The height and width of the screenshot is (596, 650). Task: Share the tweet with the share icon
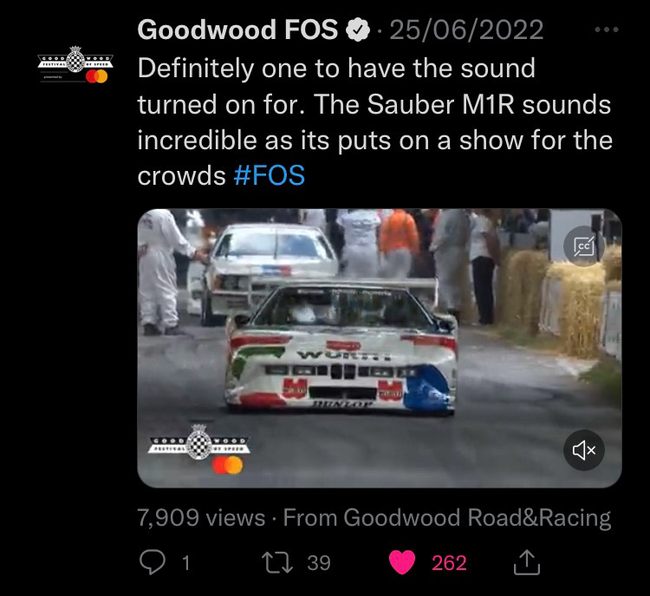point(527,562)
